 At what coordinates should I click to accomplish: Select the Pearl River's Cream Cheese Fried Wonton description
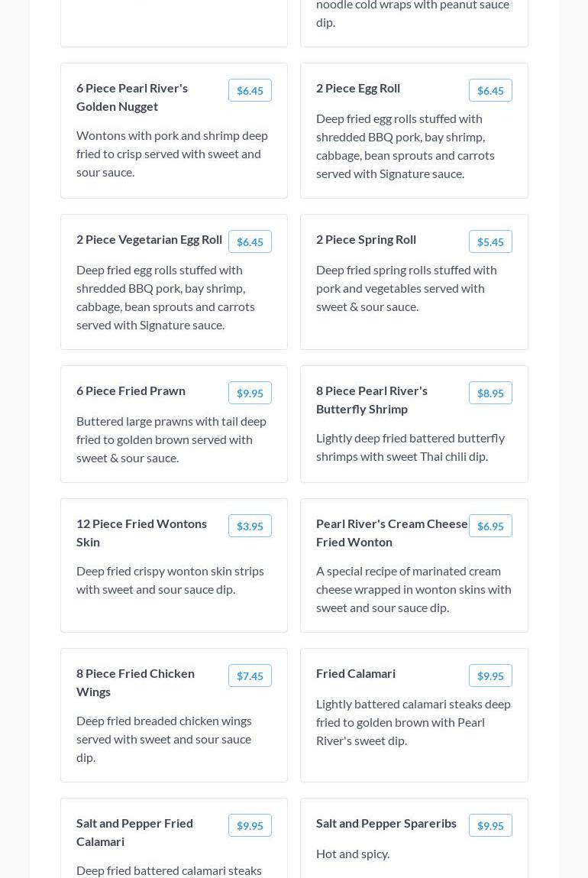coord(414,589)
